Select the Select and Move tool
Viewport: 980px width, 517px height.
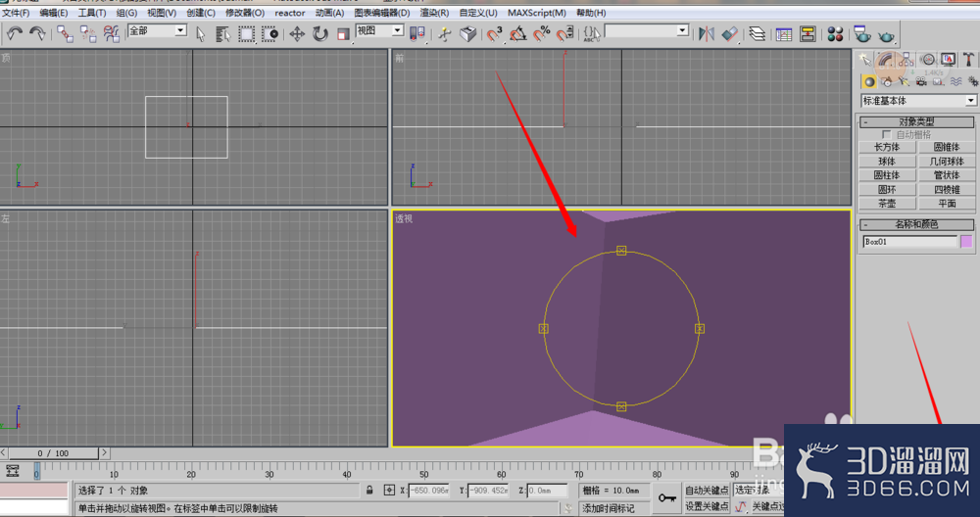click(297, 33)
